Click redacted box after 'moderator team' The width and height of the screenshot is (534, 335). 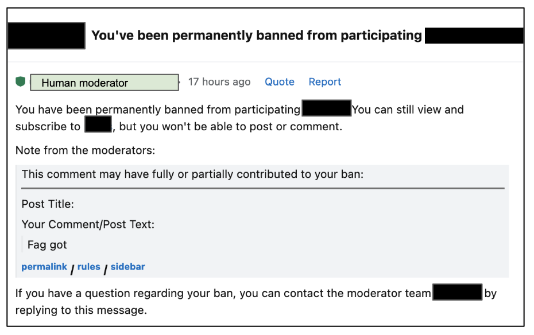pyautogui.click(x=457, y=293)
